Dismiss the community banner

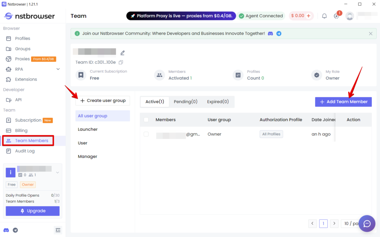371,34
